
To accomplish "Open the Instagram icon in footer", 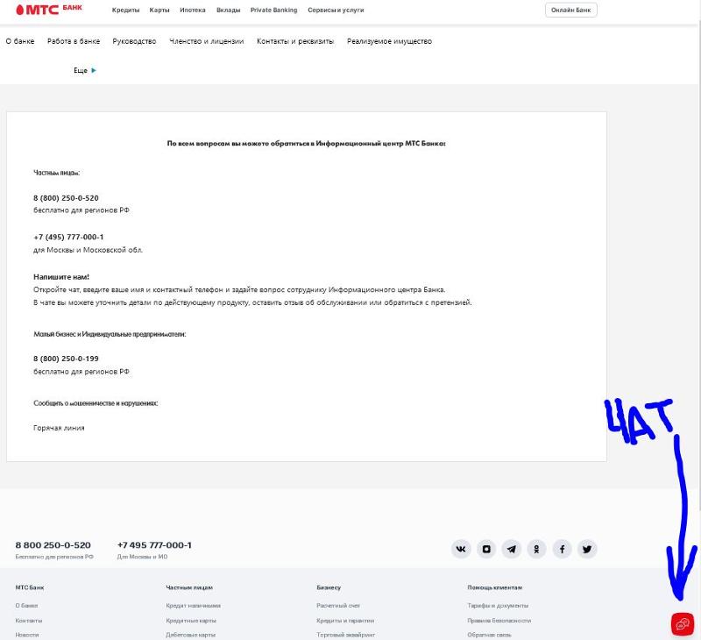I will 485,548.
